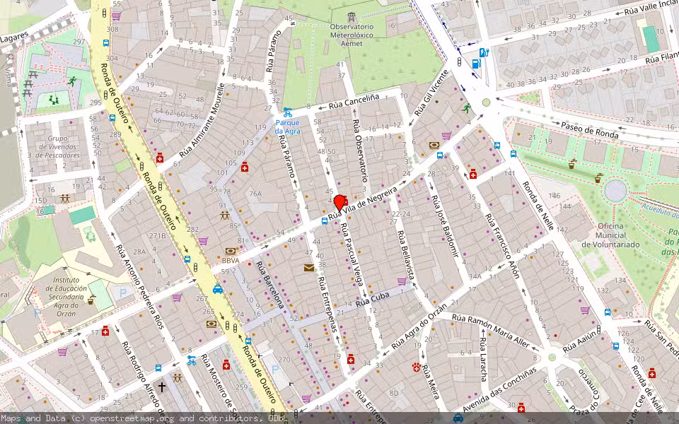Click the 'Rúa Laracha' street label
679x424 pixels.
(484, 359)
